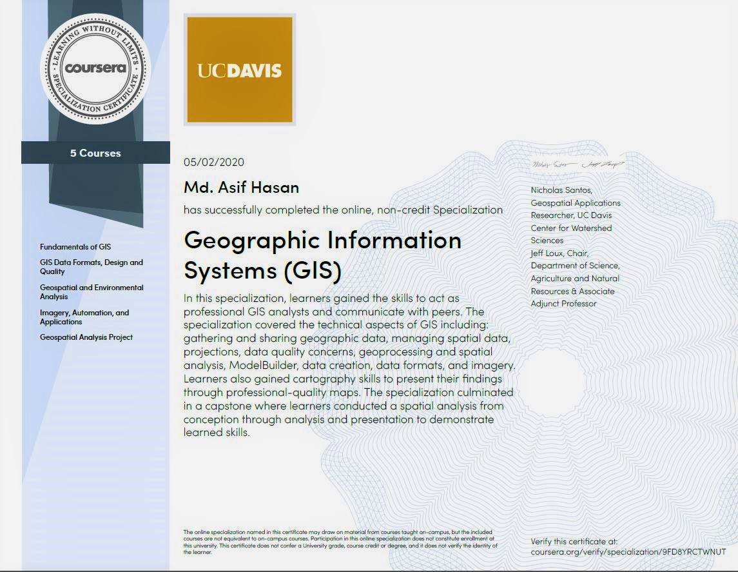Click 'has successfully completed' completion line
738x572 pixels.
(x=343, y=210)
